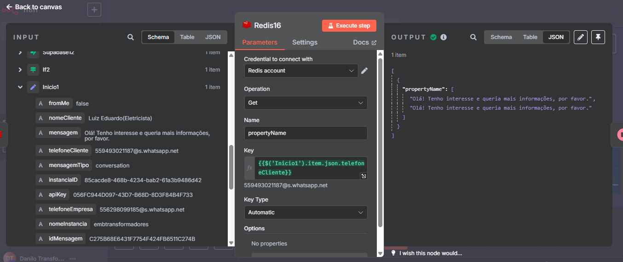Expand the Key expression editor icon
The width and height of the screenshot is (623, 262).
pyautogui.click(x=363, y=176)
